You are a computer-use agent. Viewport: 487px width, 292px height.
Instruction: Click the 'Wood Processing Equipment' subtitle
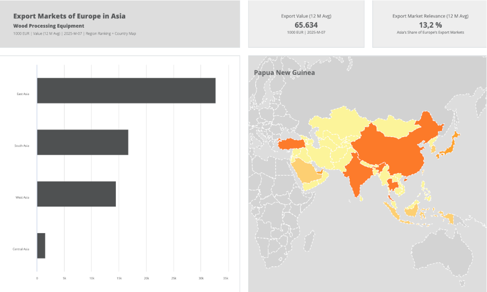tap(49, 26)
